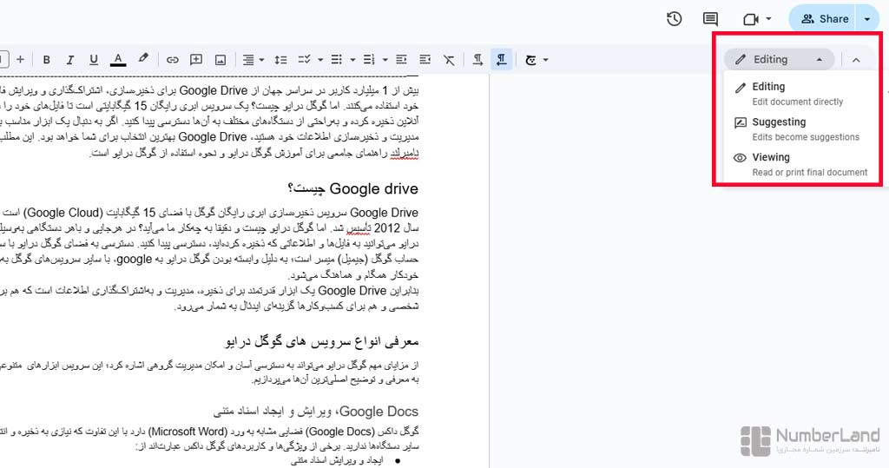Screen dimensions: 889x468
Task: Expand the video call dropdown arrow
Action: tap(769, 19)
